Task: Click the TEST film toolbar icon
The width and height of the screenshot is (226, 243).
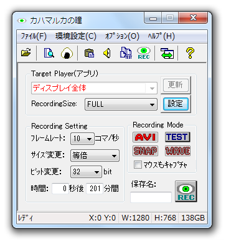Action: click(126, 53)
